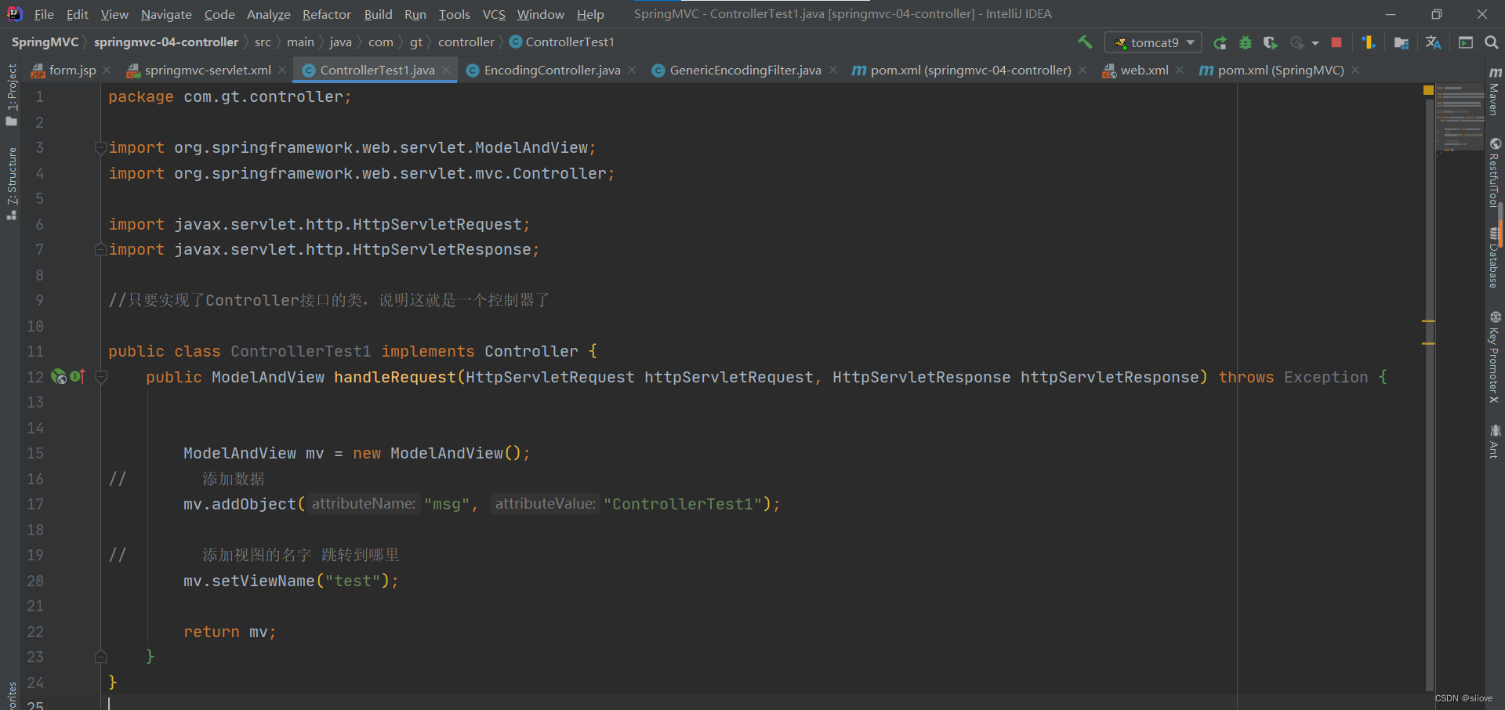1505x710 pixels.
Task: Collapse the handleRequest method using gutter arrow
Action: pos(100,377)
